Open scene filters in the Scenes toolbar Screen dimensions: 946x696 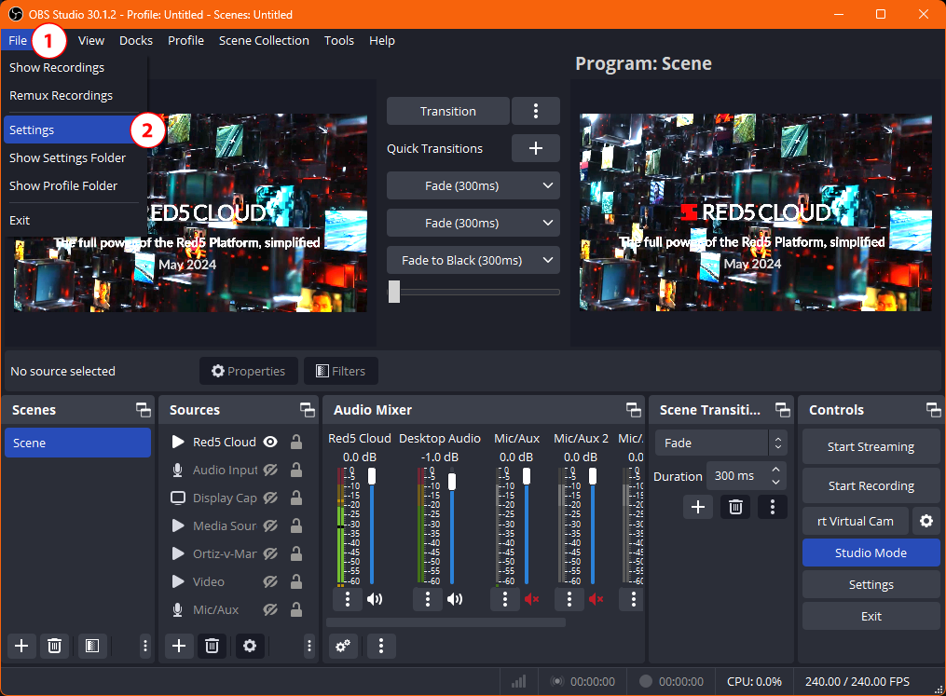click(91, 646)
